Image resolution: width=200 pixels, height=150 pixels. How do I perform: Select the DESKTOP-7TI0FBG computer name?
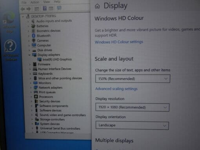(44, 16)
